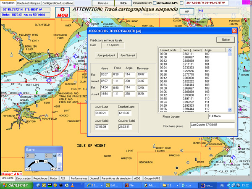Trigger the MOB man overboard alarm
252x189 pixels.
coord(63,12)
